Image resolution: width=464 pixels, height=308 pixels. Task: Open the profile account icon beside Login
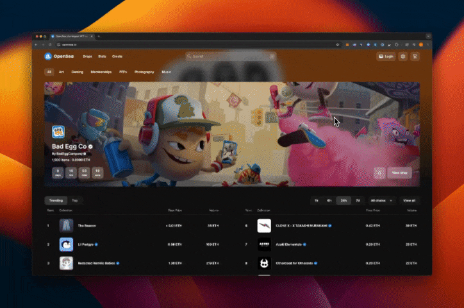point(402,56)
